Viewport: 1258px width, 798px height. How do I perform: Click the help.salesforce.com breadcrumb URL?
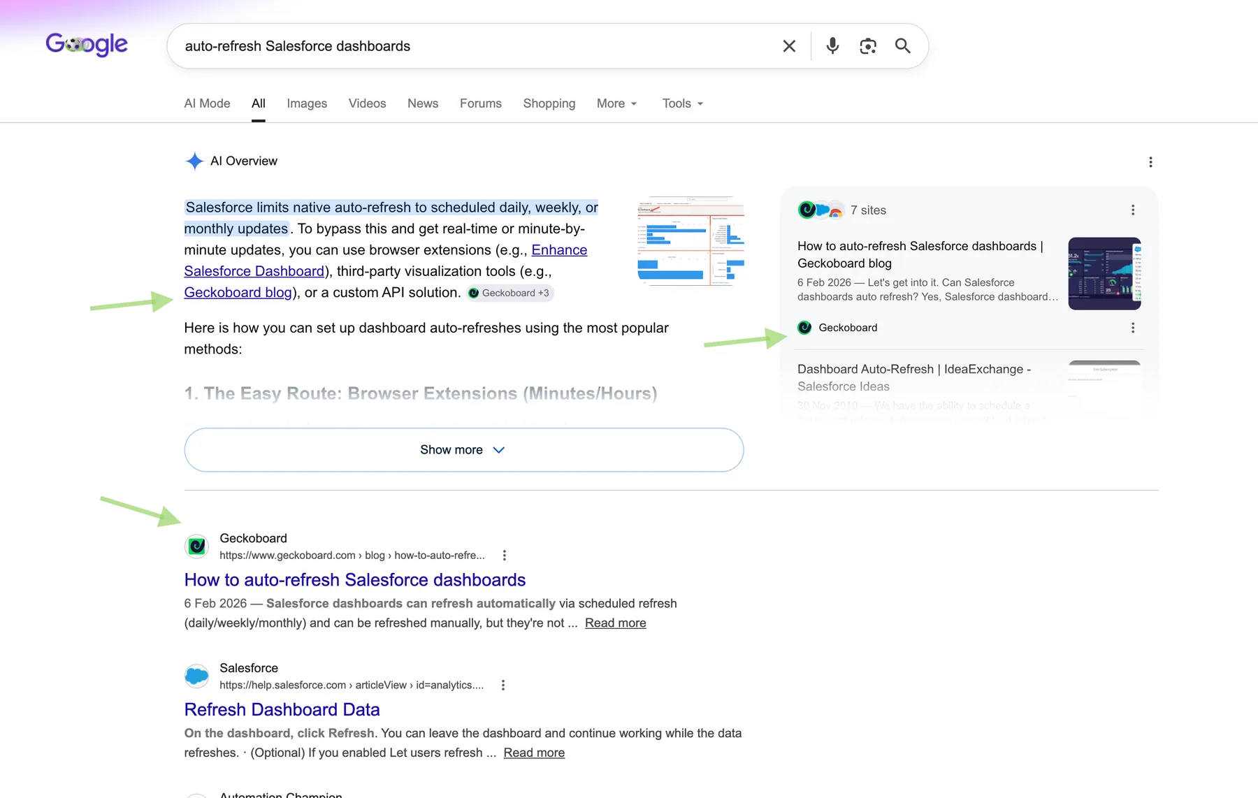[352, 685]
